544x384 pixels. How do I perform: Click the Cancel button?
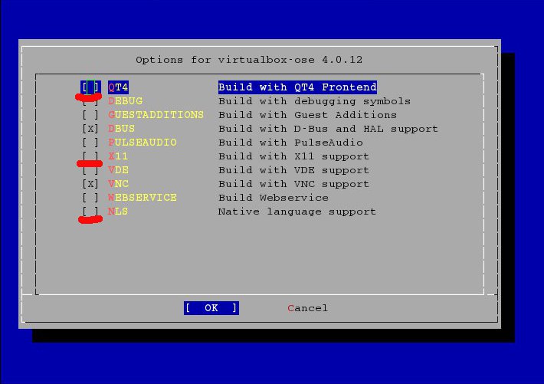coord(307,308)
